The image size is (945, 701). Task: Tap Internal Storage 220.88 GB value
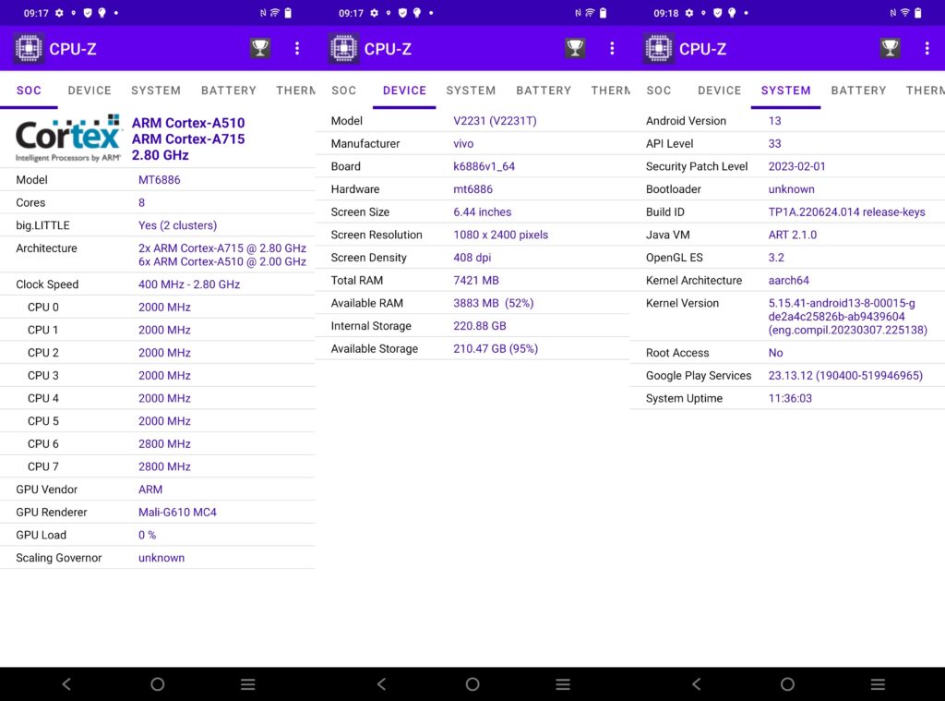coord(480,326)
